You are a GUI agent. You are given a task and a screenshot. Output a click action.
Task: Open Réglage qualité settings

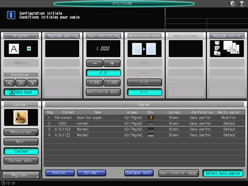pos(62,36)
